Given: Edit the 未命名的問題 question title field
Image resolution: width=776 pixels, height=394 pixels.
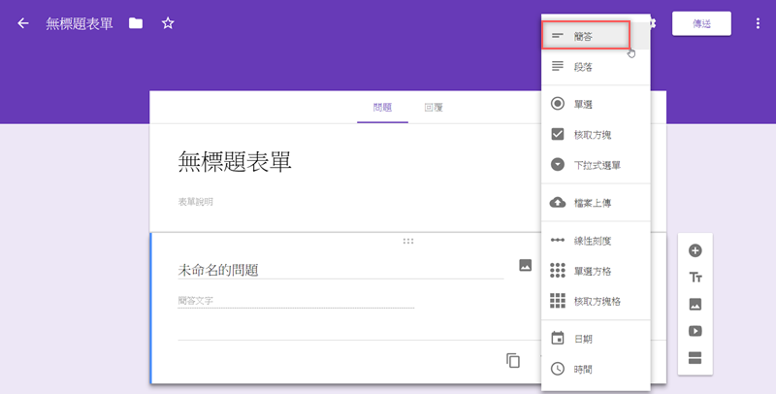Looking at the screenshot, I should [x=339, y=270].
